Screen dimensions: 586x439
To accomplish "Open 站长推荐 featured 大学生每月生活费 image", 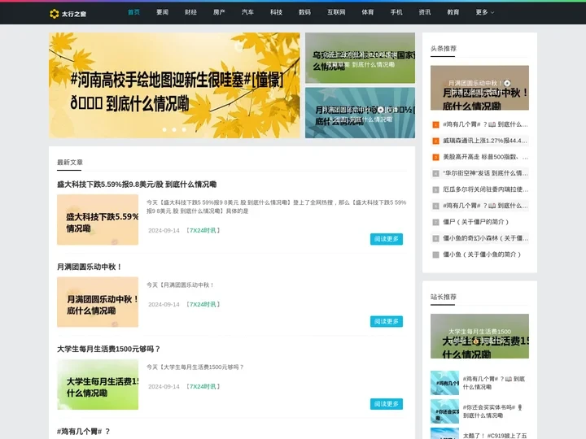I will [x=479, y=336].
